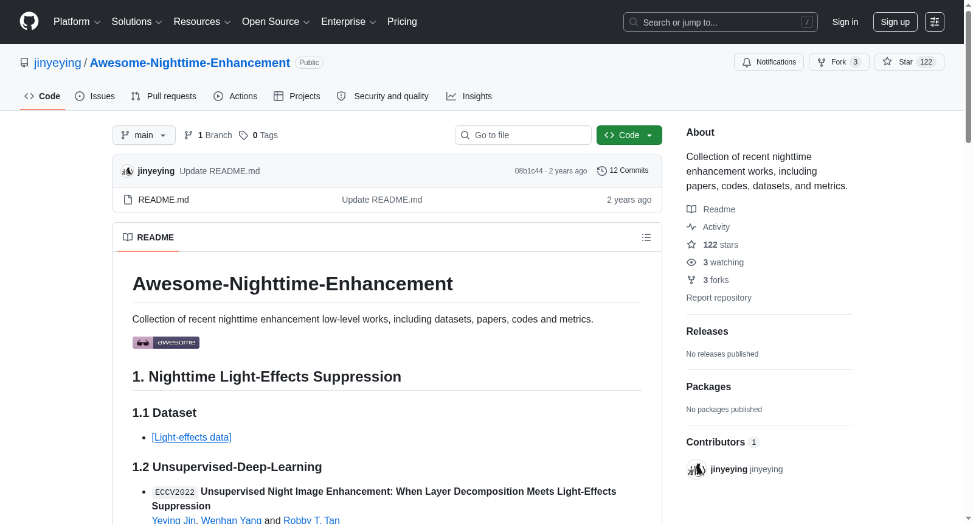
Task: Expand the Solutions menu
Action: (x=137, y=22)
